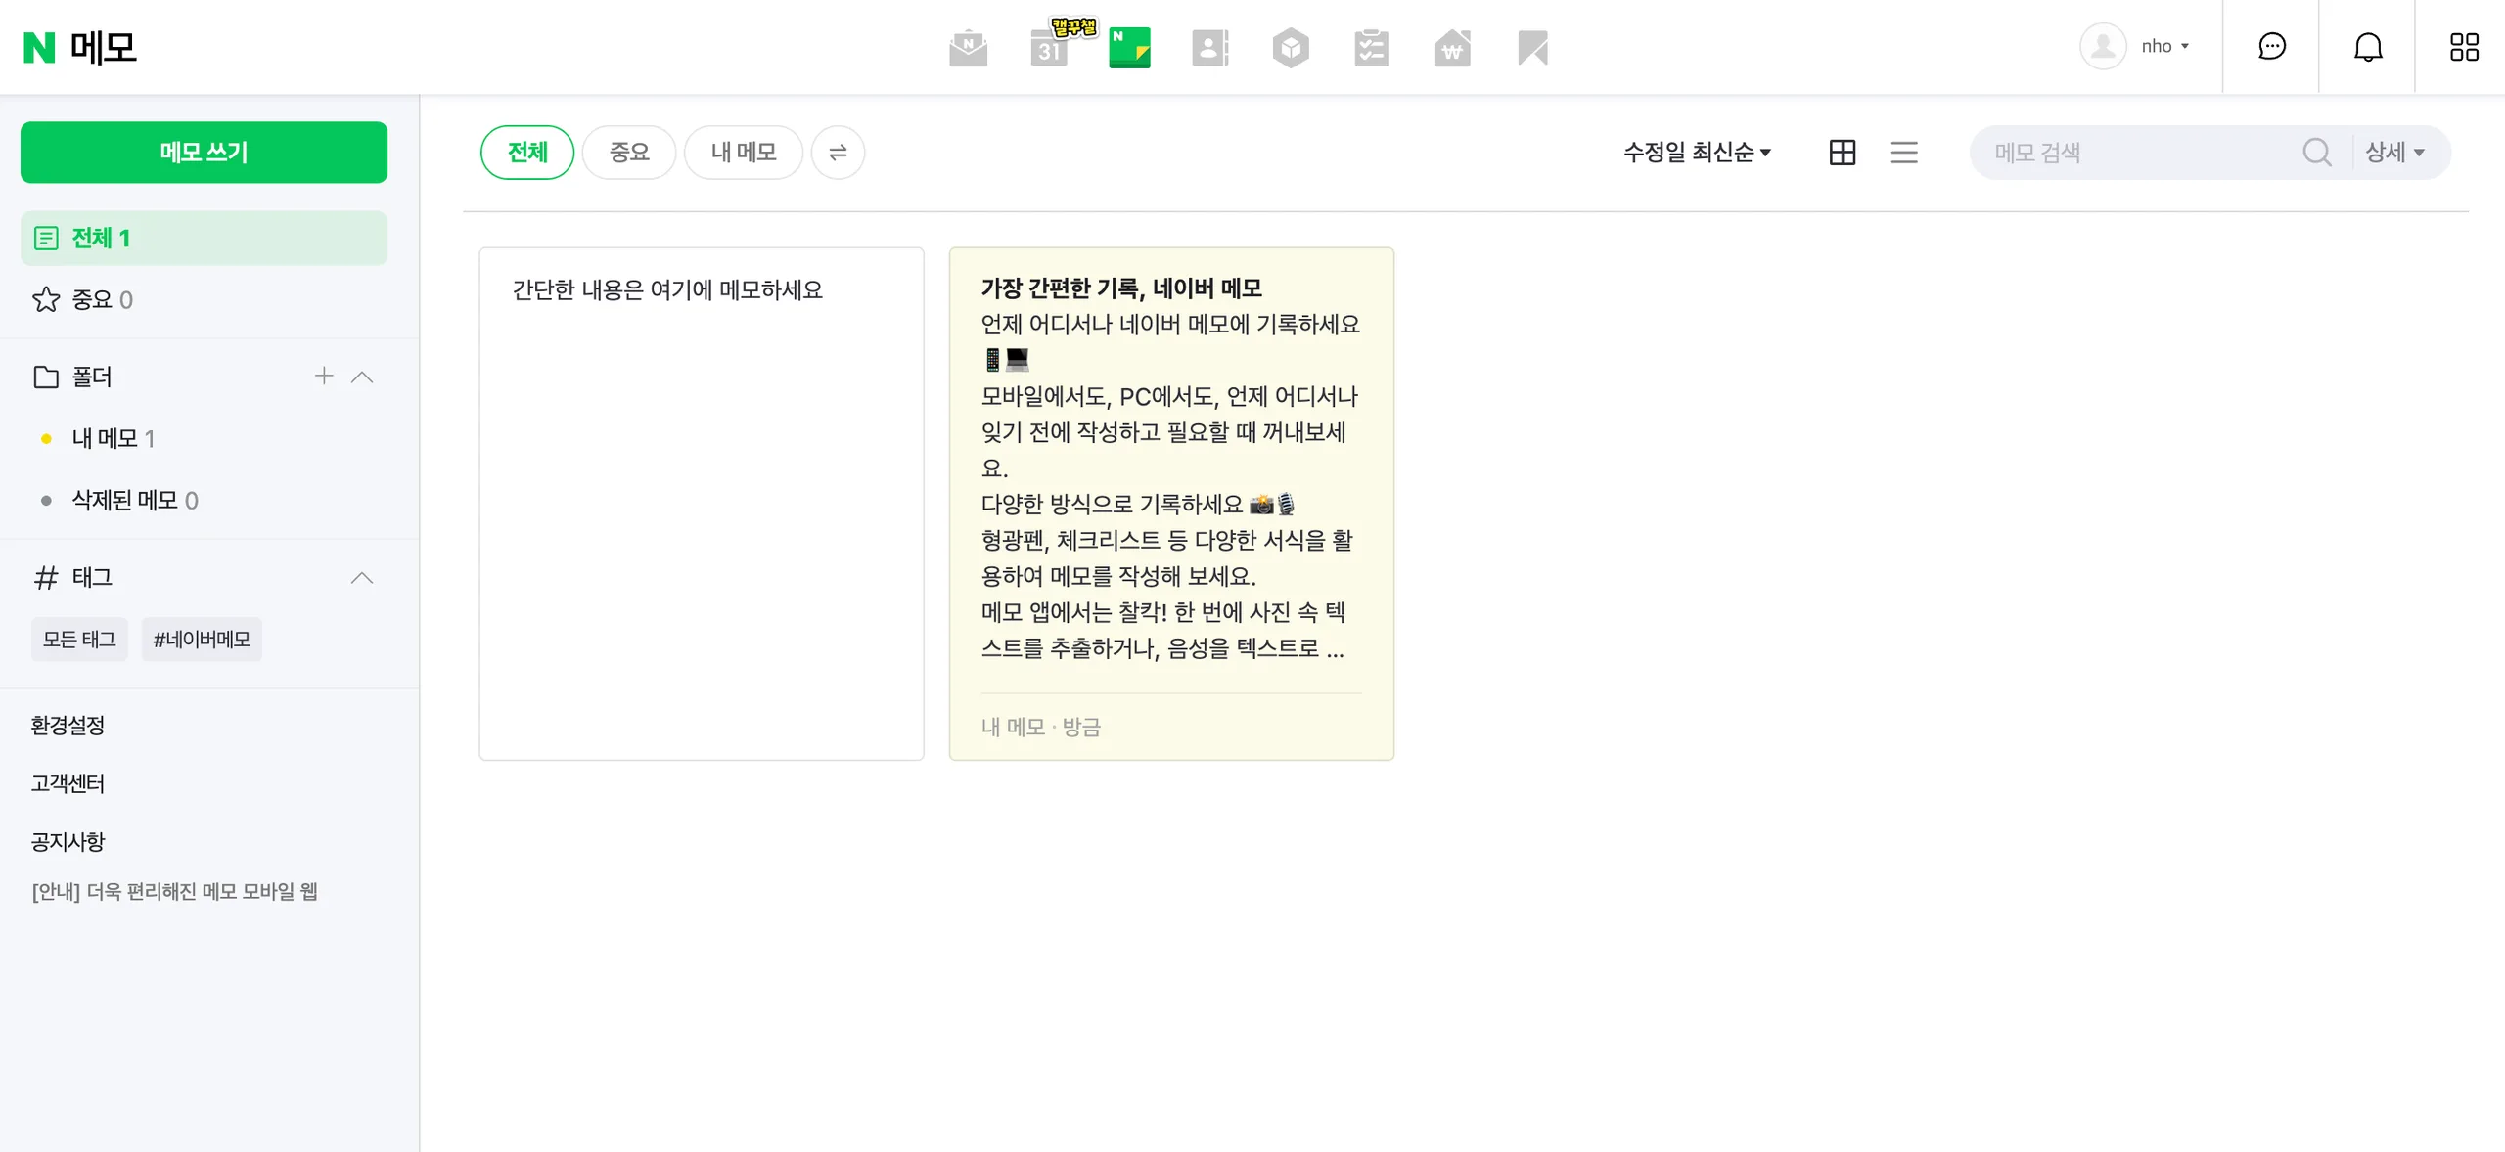This screenshot has width=2505, height=1152.
Task: Select the 중요 filter tab
Action: point(629,153)
